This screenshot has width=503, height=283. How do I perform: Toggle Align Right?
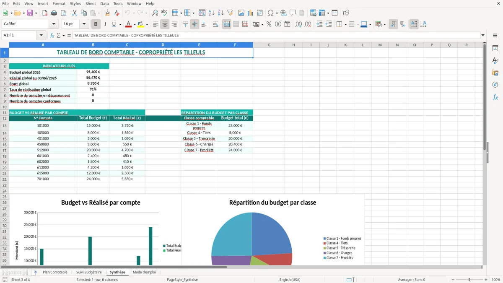[x=174, y=24]
